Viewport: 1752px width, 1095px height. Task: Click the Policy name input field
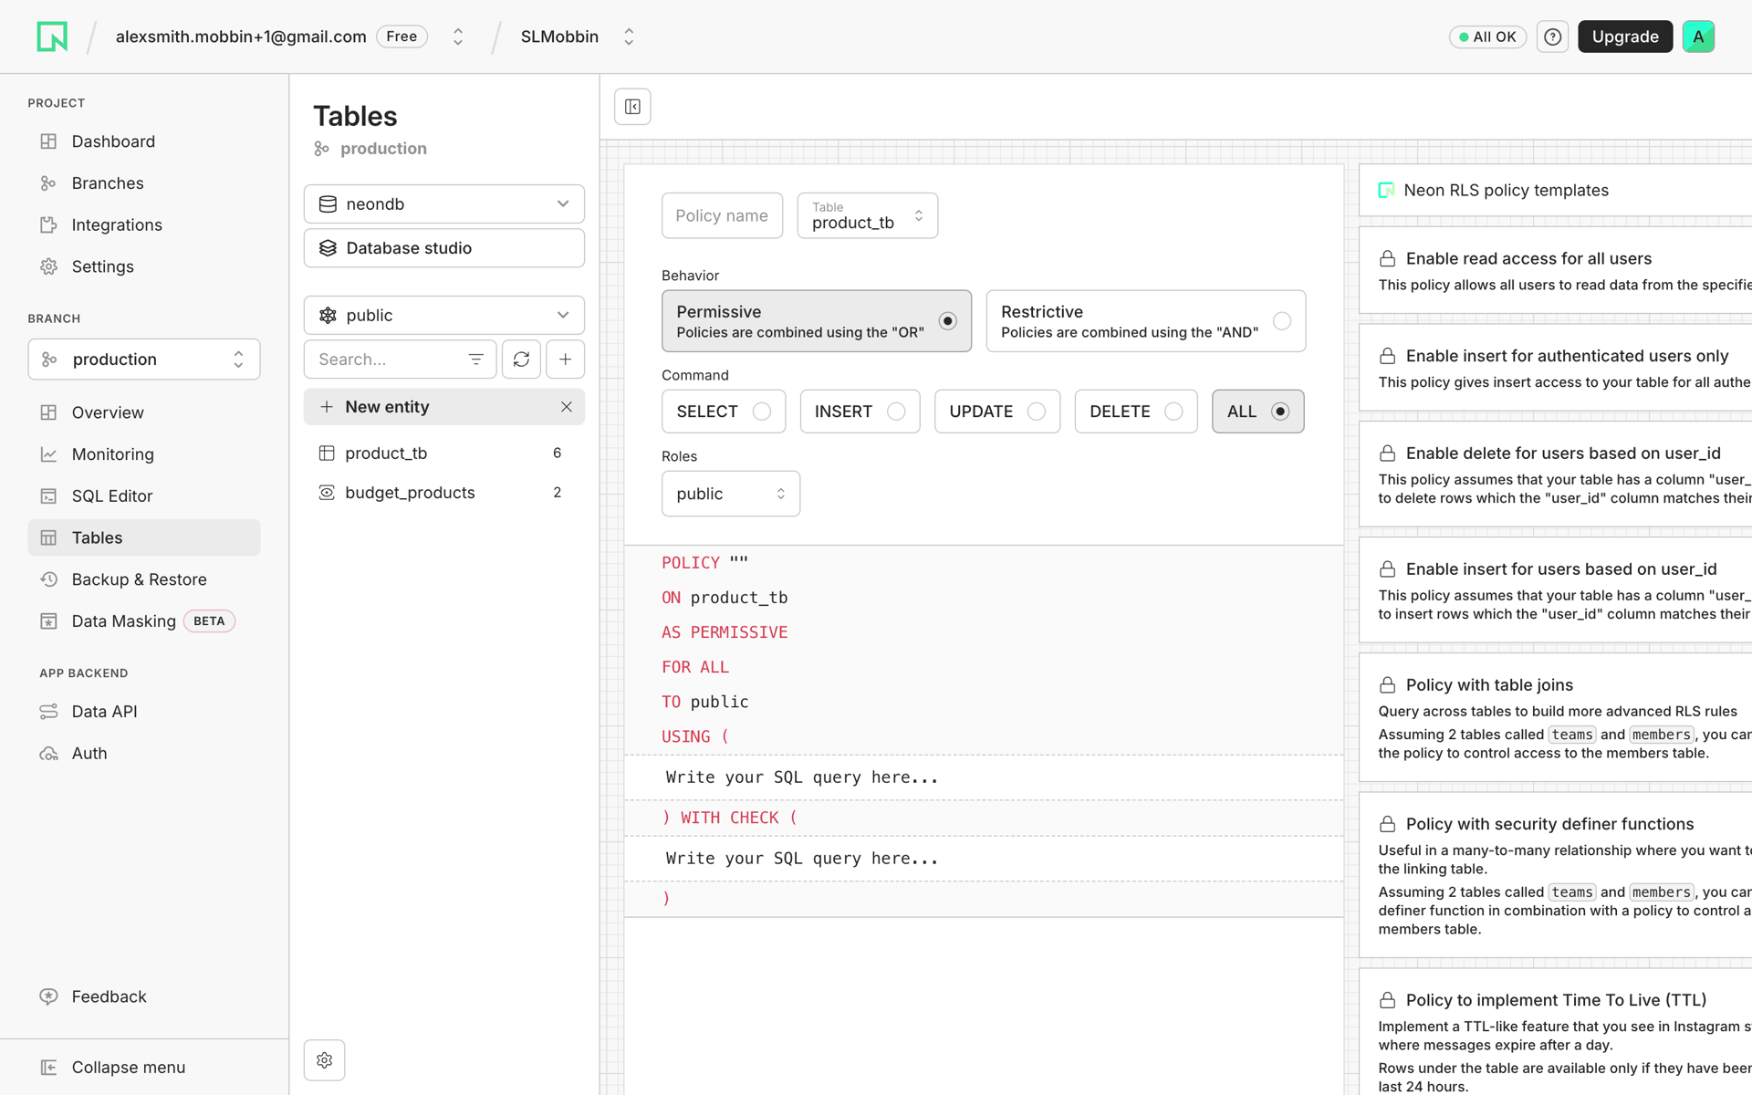click(x=723, y=215)
